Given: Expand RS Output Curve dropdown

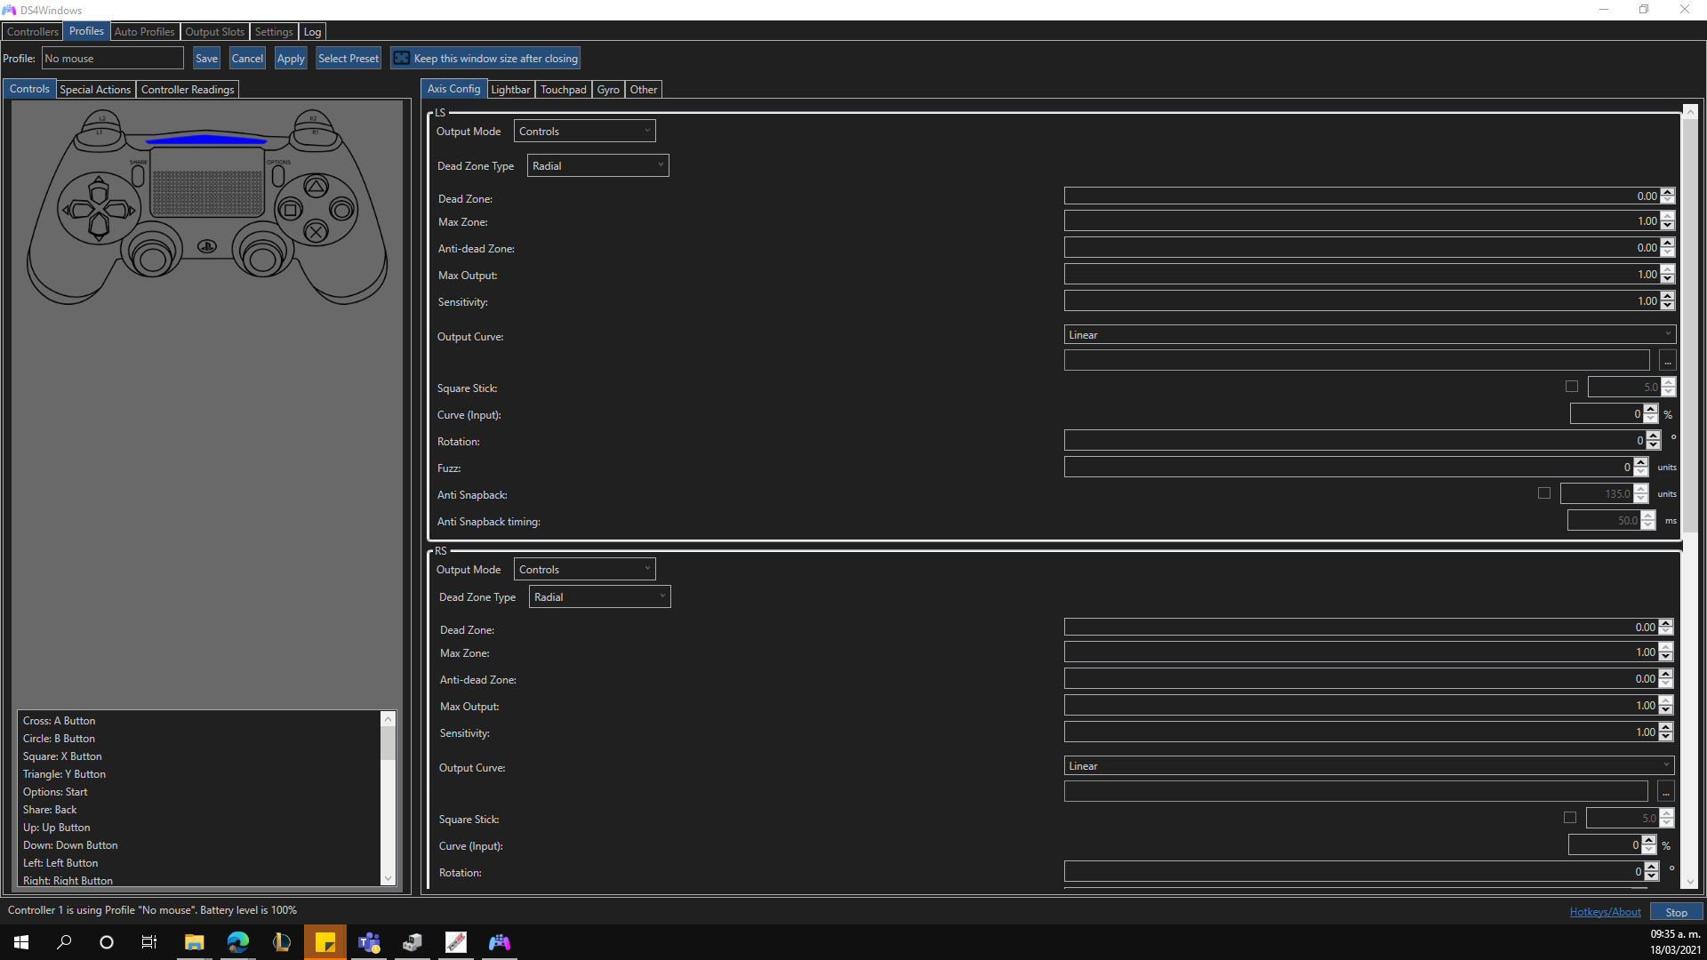Looking at the screenshot, I should pyautogui.click(x=1369, y=766).
